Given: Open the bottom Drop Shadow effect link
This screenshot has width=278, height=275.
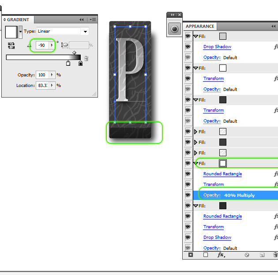Looking at the screenshot, I should click(217, 237).
